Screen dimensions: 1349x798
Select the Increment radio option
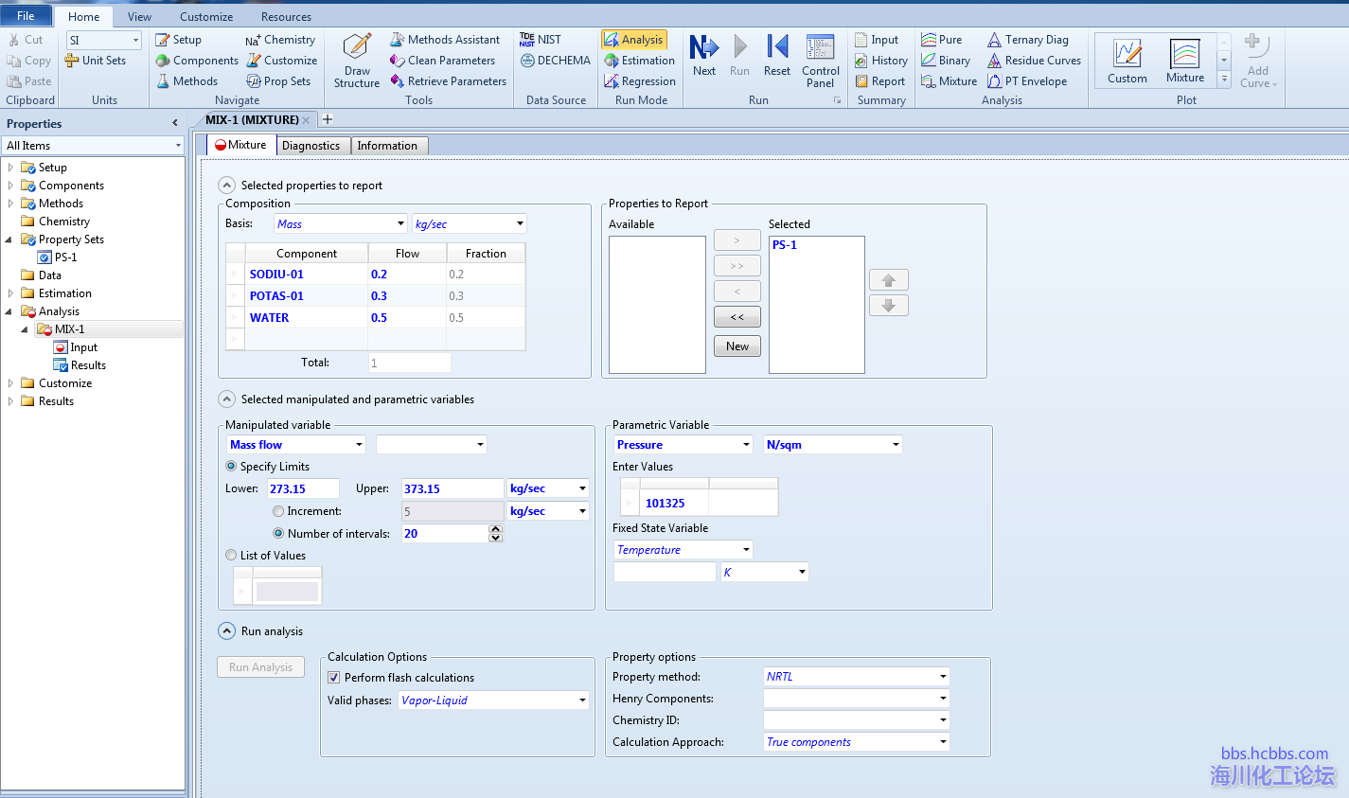coord(278,511)
